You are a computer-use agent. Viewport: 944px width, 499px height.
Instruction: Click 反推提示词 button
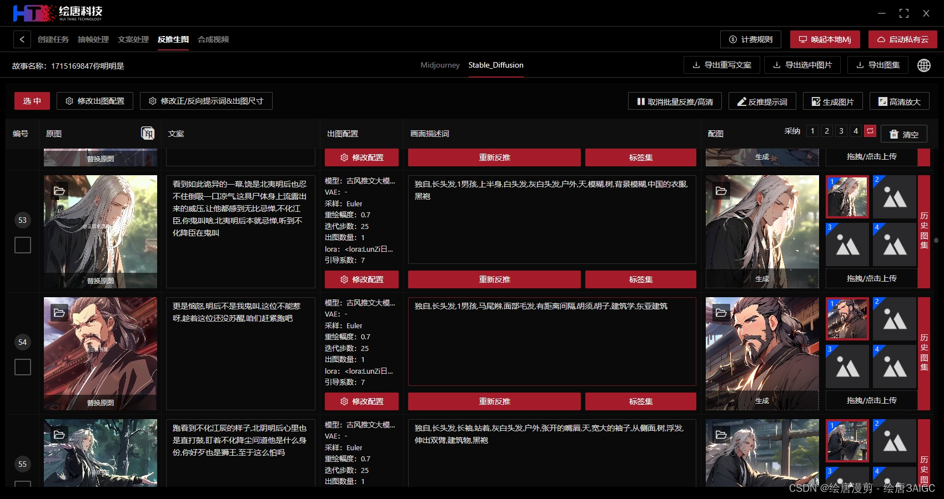point(762,101)
